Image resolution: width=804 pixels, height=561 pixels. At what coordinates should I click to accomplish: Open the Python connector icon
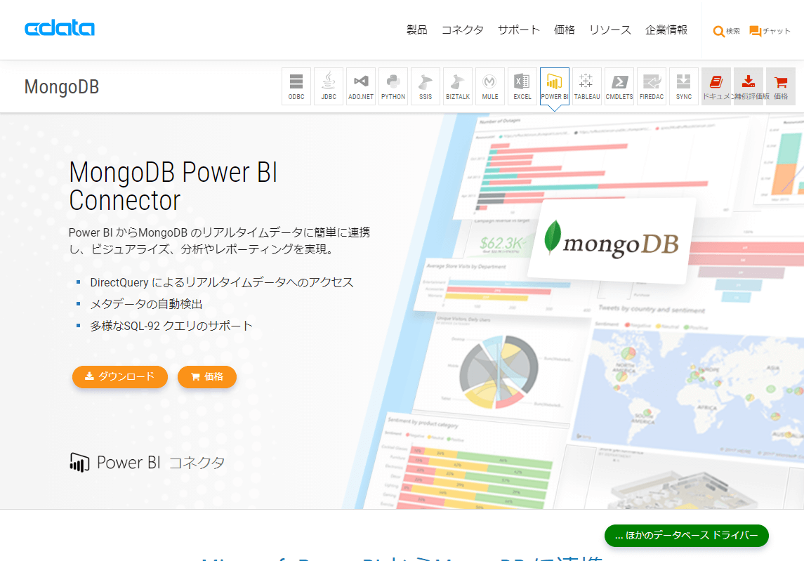(393, 86)
